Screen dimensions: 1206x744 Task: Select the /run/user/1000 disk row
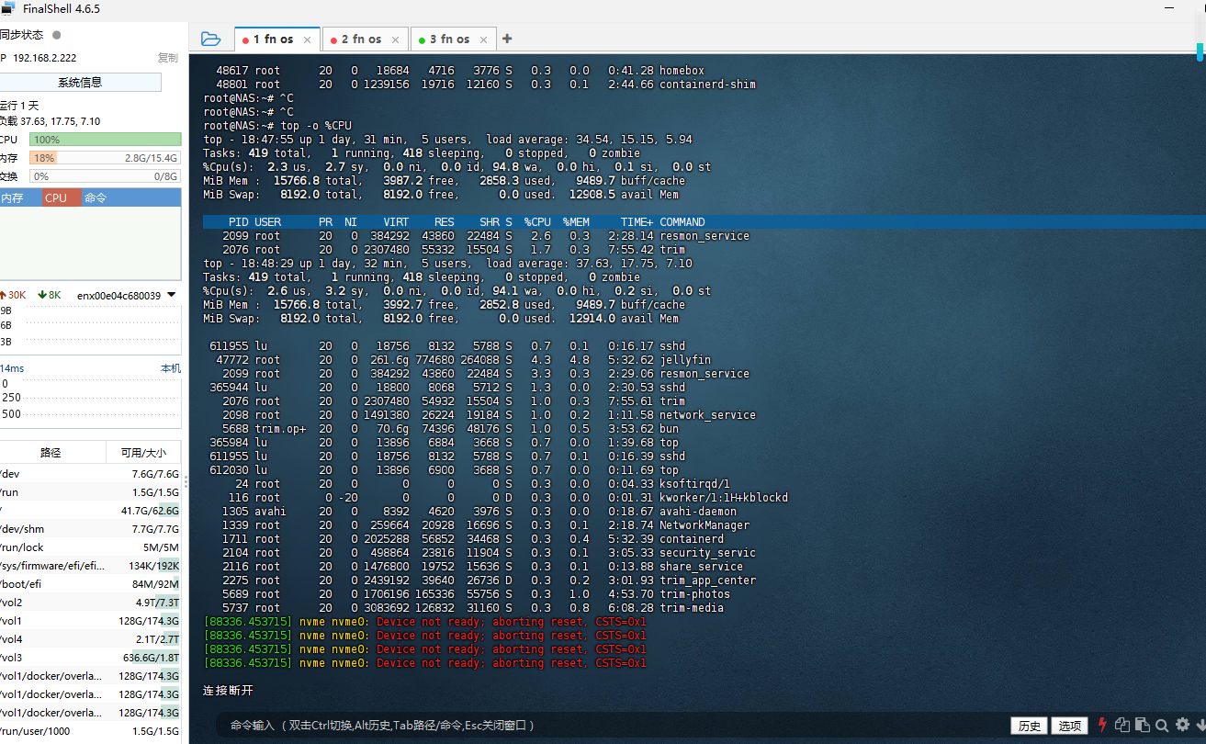point(90,731)
